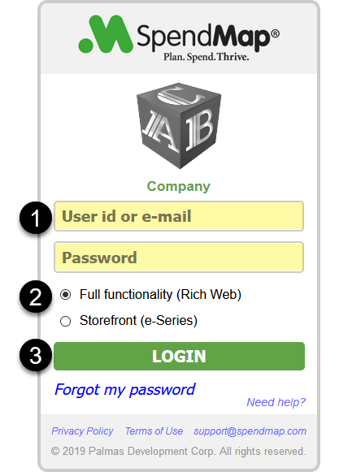The height and width of the screenshot is (472, 339).
Task: Click the green SpendMap M logo mark
Action: pyautogui.click(x=106, y=34)
